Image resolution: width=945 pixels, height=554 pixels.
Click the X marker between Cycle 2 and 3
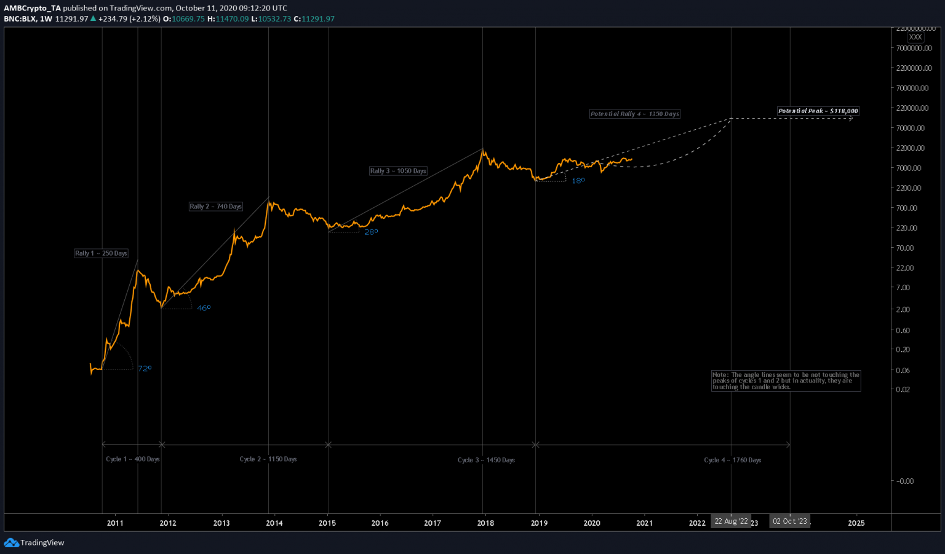329,445
